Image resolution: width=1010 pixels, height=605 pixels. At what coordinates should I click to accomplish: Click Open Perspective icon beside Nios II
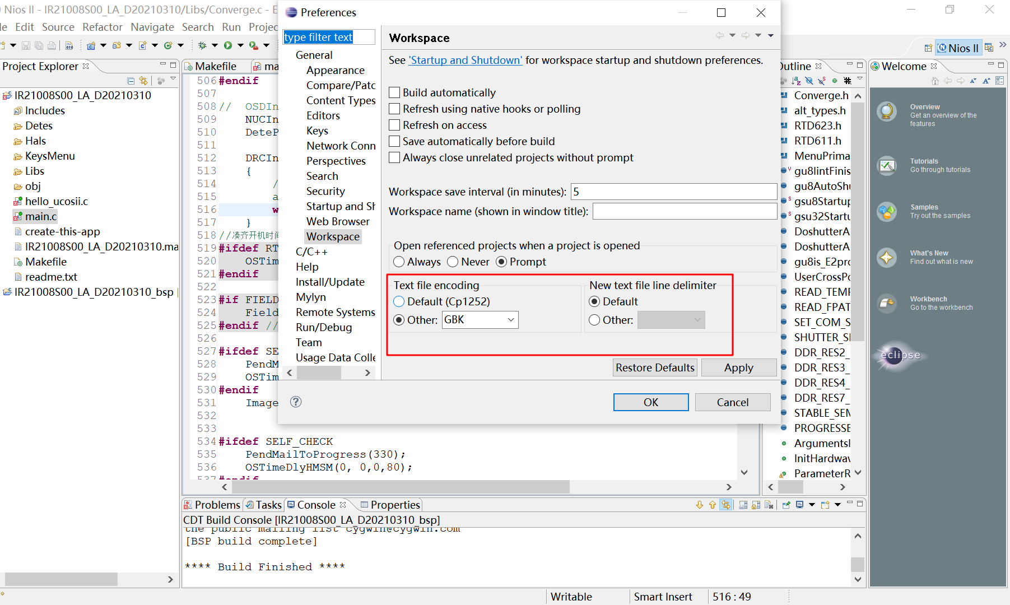click(x=928, y=48)
